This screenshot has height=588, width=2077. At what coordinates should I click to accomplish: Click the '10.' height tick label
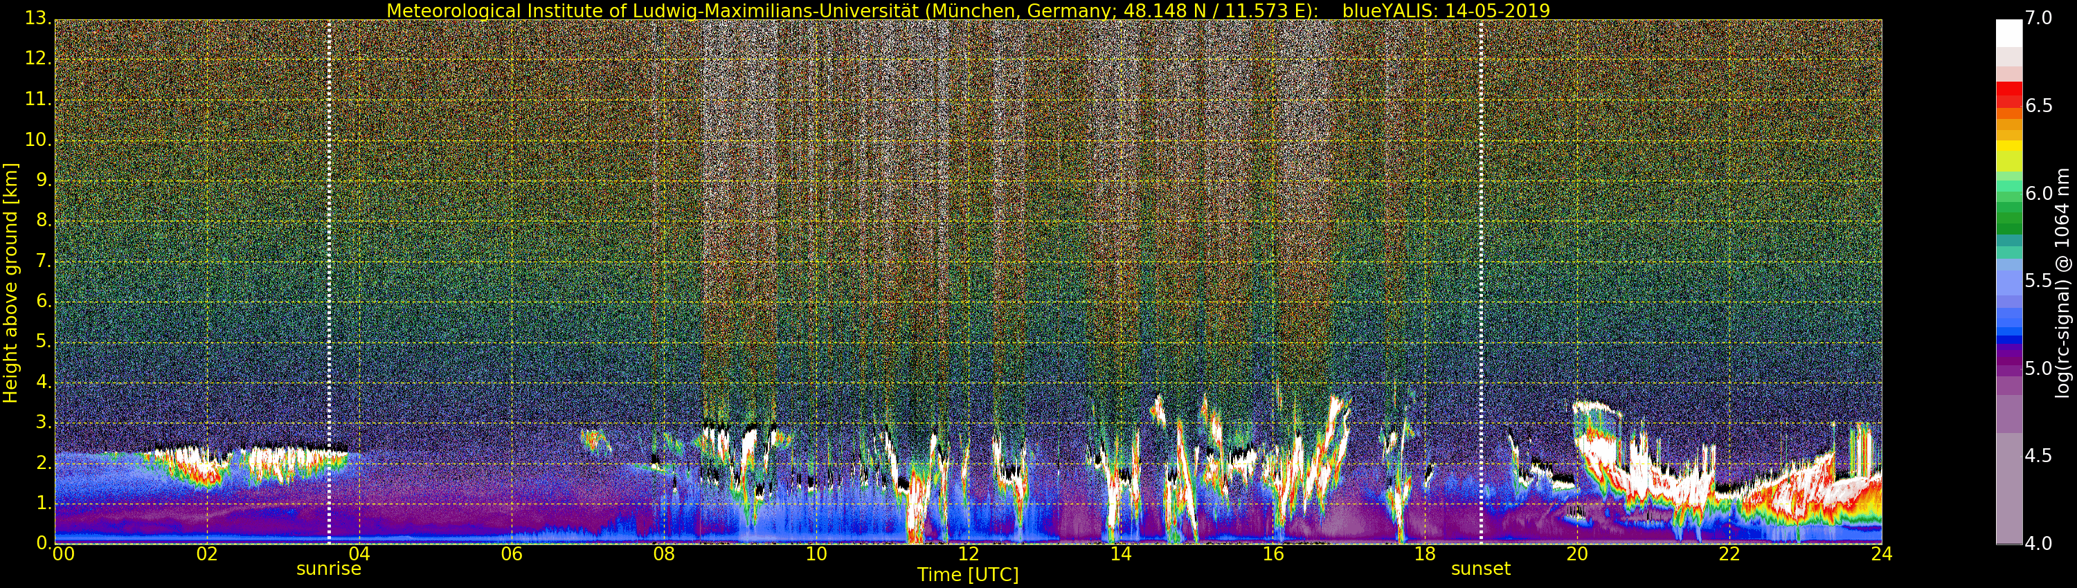click(38, 139)
